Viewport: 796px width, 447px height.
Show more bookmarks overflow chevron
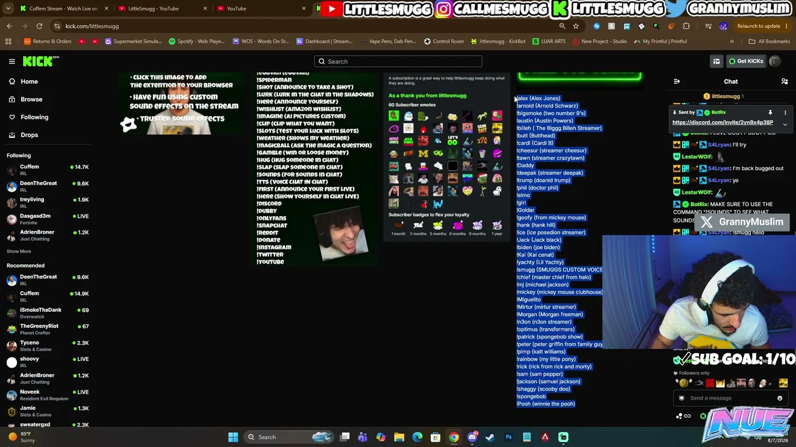coord(732,42)
